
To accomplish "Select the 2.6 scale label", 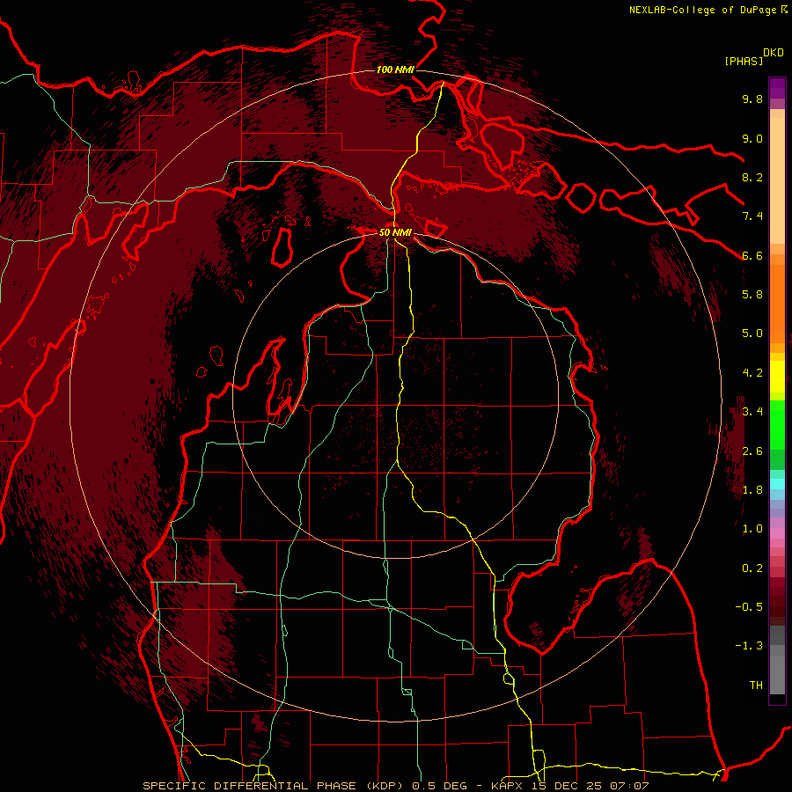I will (752, 451).
